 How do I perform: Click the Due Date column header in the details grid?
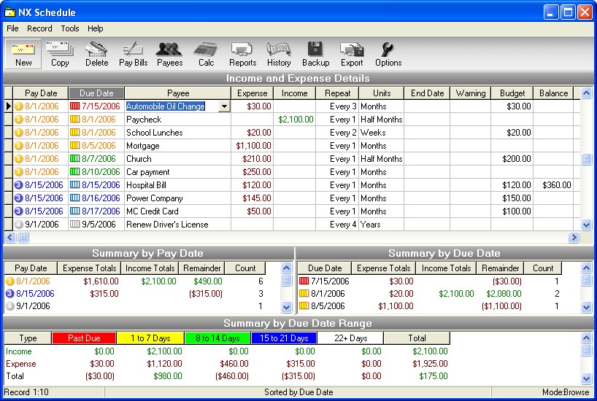pyautogui.click(x=96, y=93)
